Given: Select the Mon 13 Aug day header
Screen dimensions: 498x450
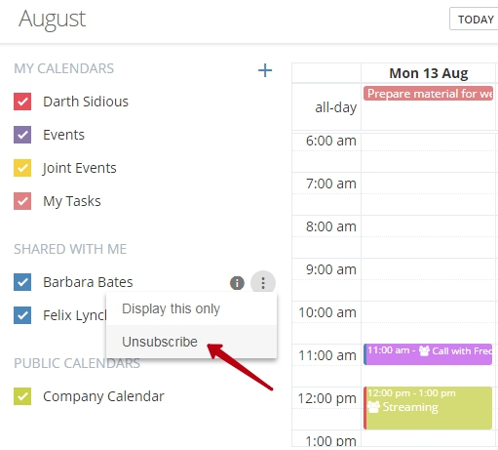Looking at the screenshot, I should coord(429,73).
